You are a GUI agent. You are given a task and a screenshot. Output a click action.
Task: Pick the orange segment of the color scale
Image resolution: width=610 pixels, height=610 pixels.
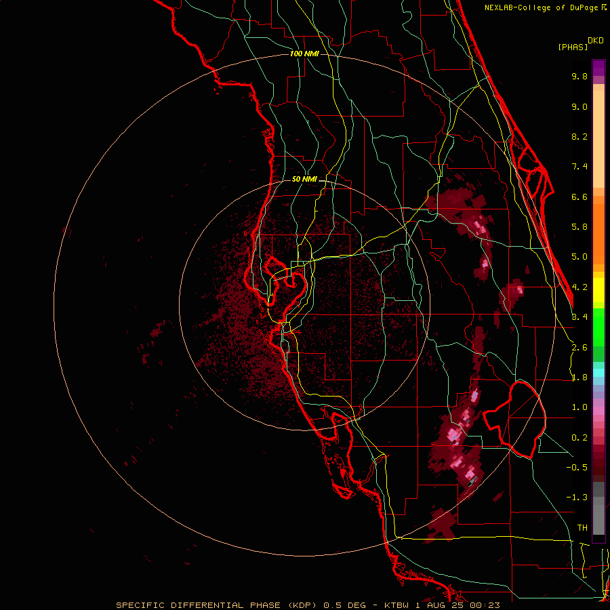(x=598, y=233)
